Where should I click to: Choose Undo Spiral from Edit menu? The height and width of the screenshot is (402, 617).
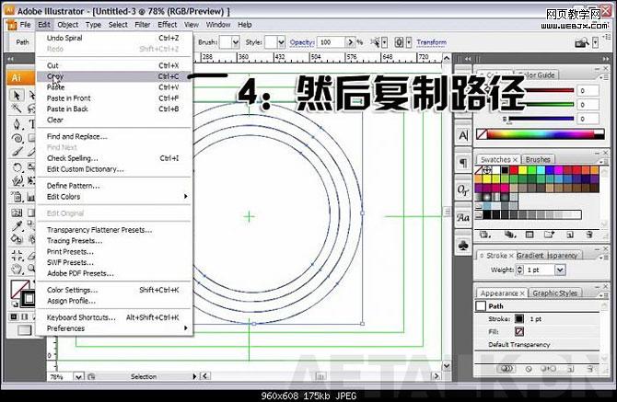click(x=113, y=38)
